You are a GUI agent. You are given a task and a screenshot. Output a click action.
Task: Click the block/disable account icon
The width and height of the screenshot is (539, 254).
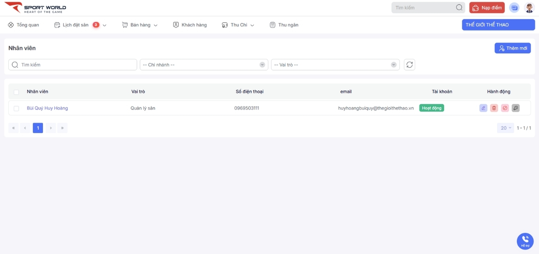coord(505,108)
